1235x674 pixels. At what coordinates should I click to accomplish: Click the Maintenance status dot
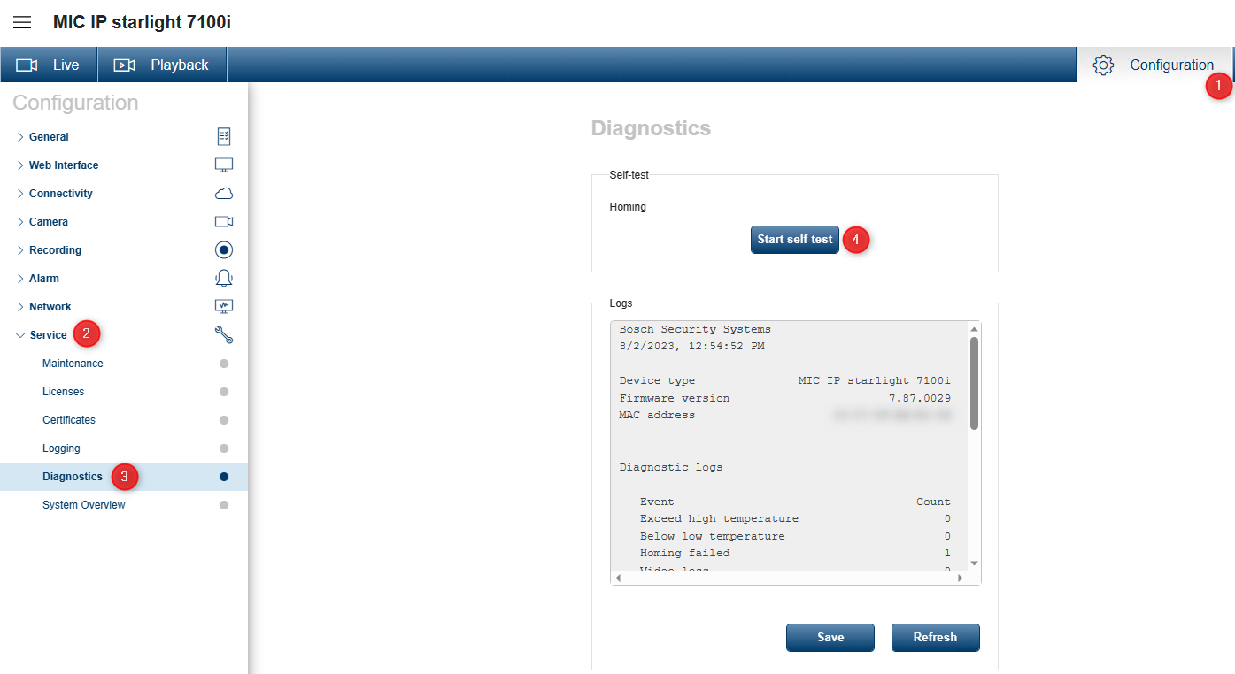pyautogui.click(x=224, y=364)
